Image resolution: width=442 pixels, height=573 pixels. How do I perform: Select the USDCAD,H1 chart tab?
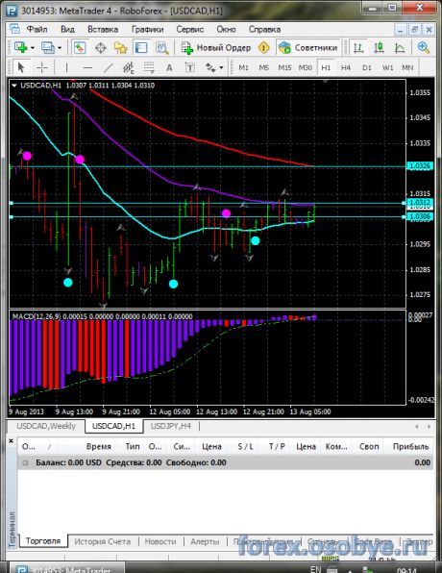click(113, 426)
